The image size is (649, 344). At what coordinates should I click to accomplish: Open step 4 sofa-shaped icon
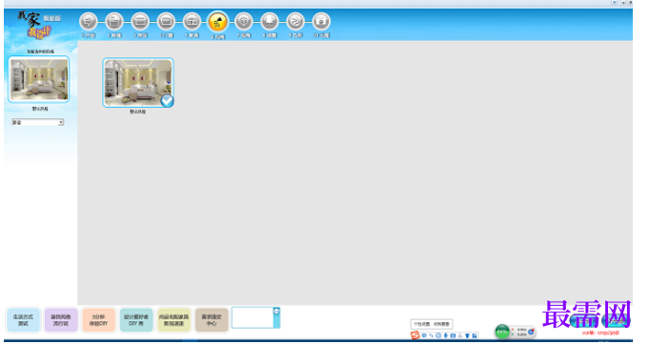tap(166, 21)
